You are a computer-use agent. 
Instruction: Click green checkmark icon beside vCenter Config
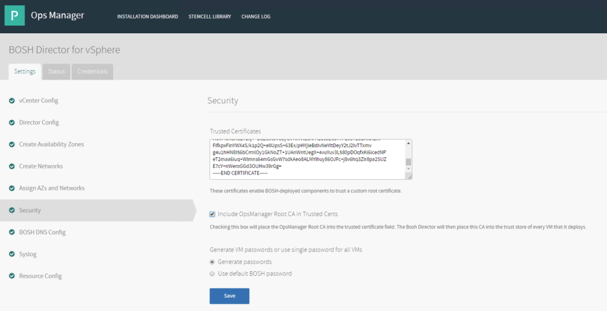point(12,100)
